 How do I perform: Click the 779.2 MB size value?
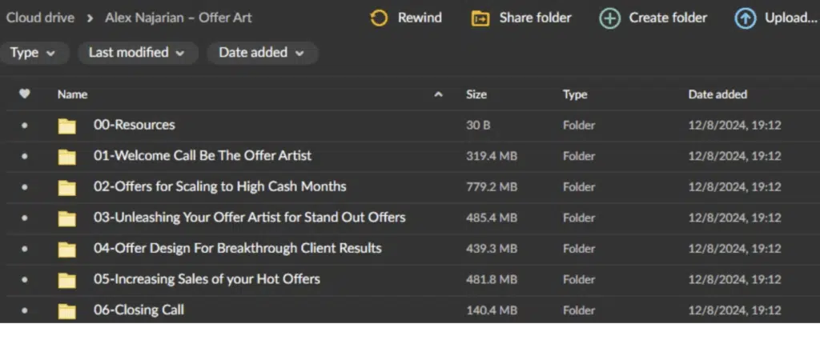[x=492, y=187]
